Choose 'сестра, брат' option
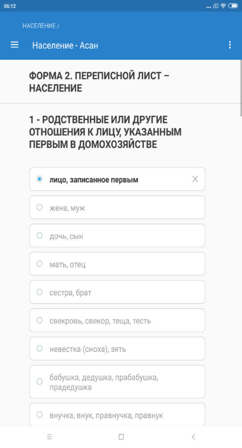Screen dimensions: 242x448 click(117, 292)
